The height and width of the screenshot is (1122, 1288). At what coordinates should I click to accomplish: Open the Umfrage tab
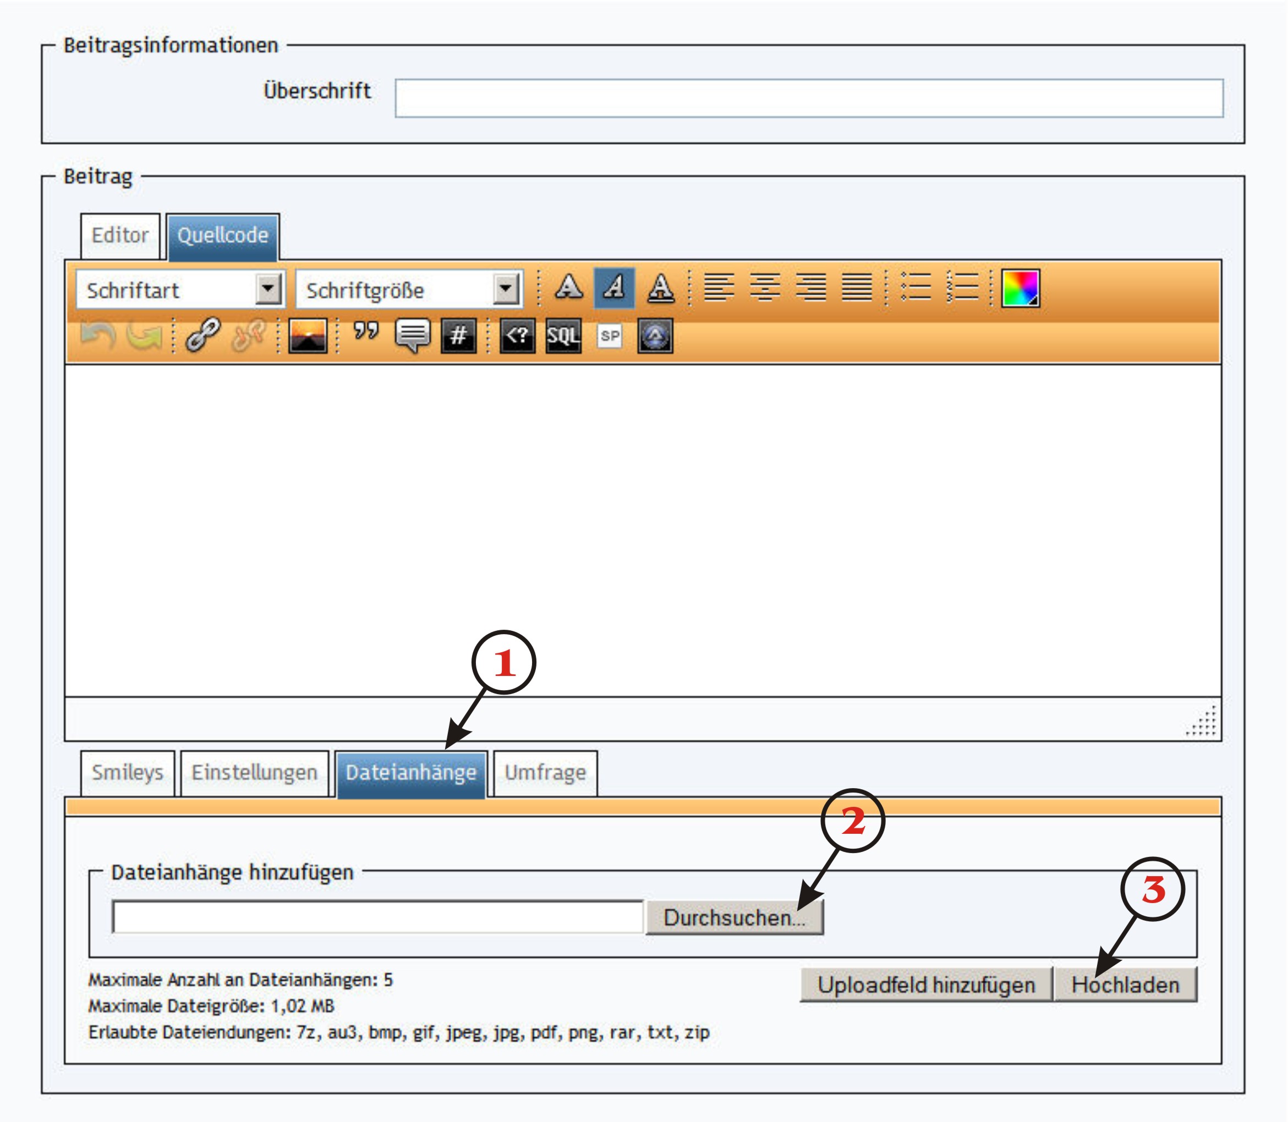(x=545, y=773)
